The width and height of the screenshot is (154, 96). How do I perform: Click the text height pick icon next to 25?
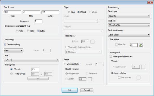coord(141,45)
